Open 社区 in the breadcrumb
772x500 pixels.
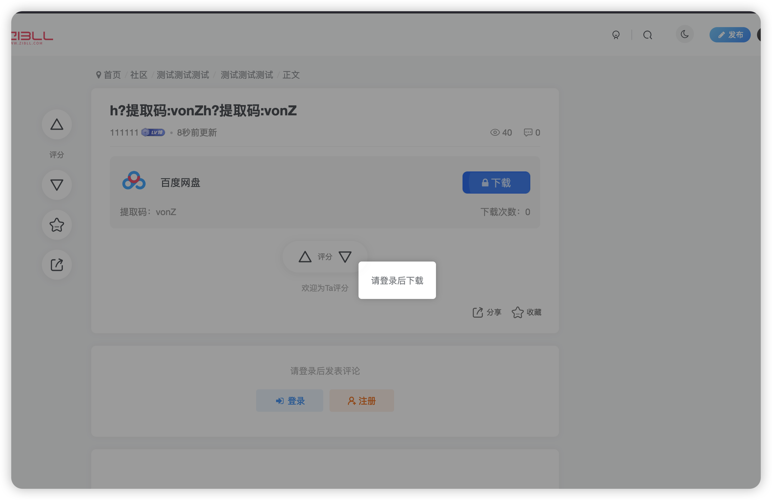(x=139, y=75)
